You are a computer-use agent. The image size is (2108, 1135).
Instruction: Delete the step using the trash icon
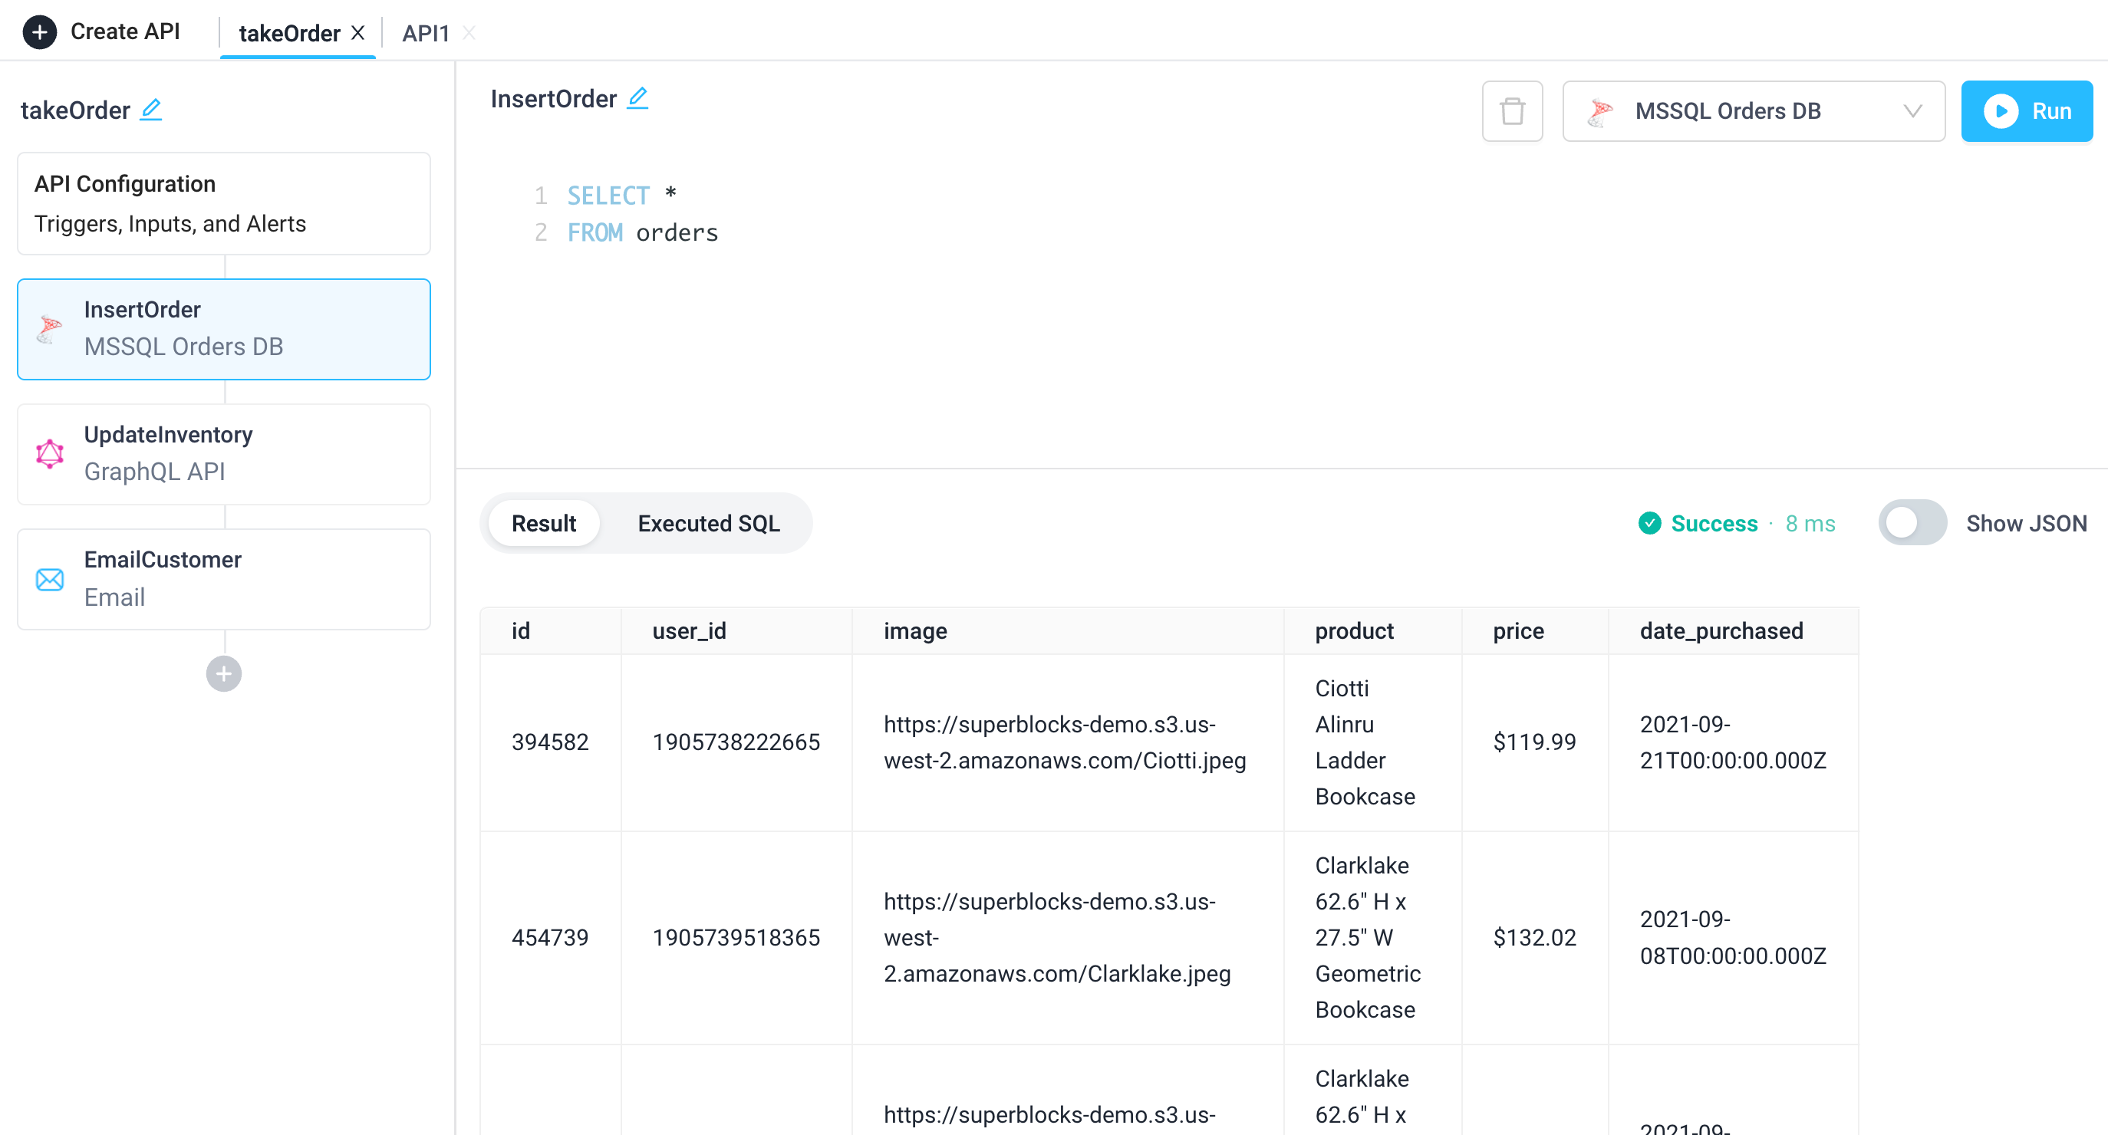pyautogui.click(x=1511, y=110)
